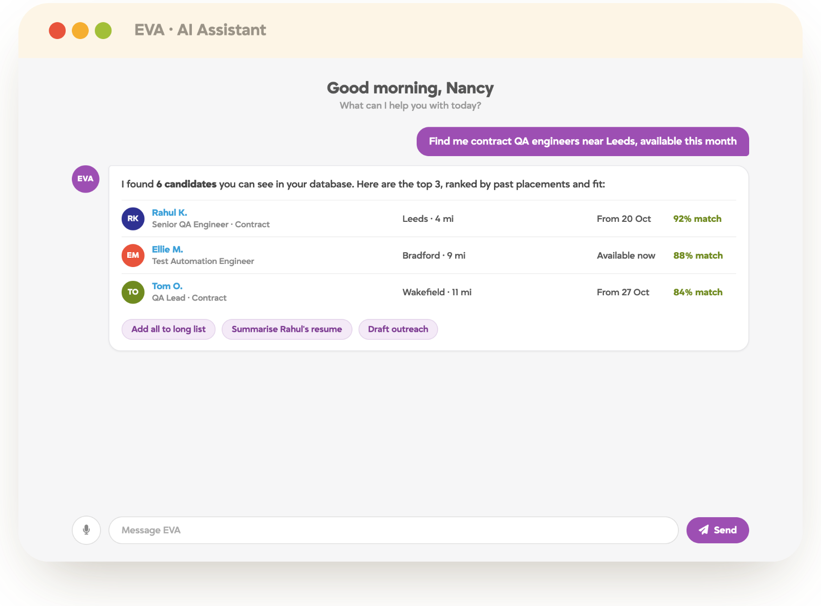Click the Bradford · 9 mi location

coord(434,255)
